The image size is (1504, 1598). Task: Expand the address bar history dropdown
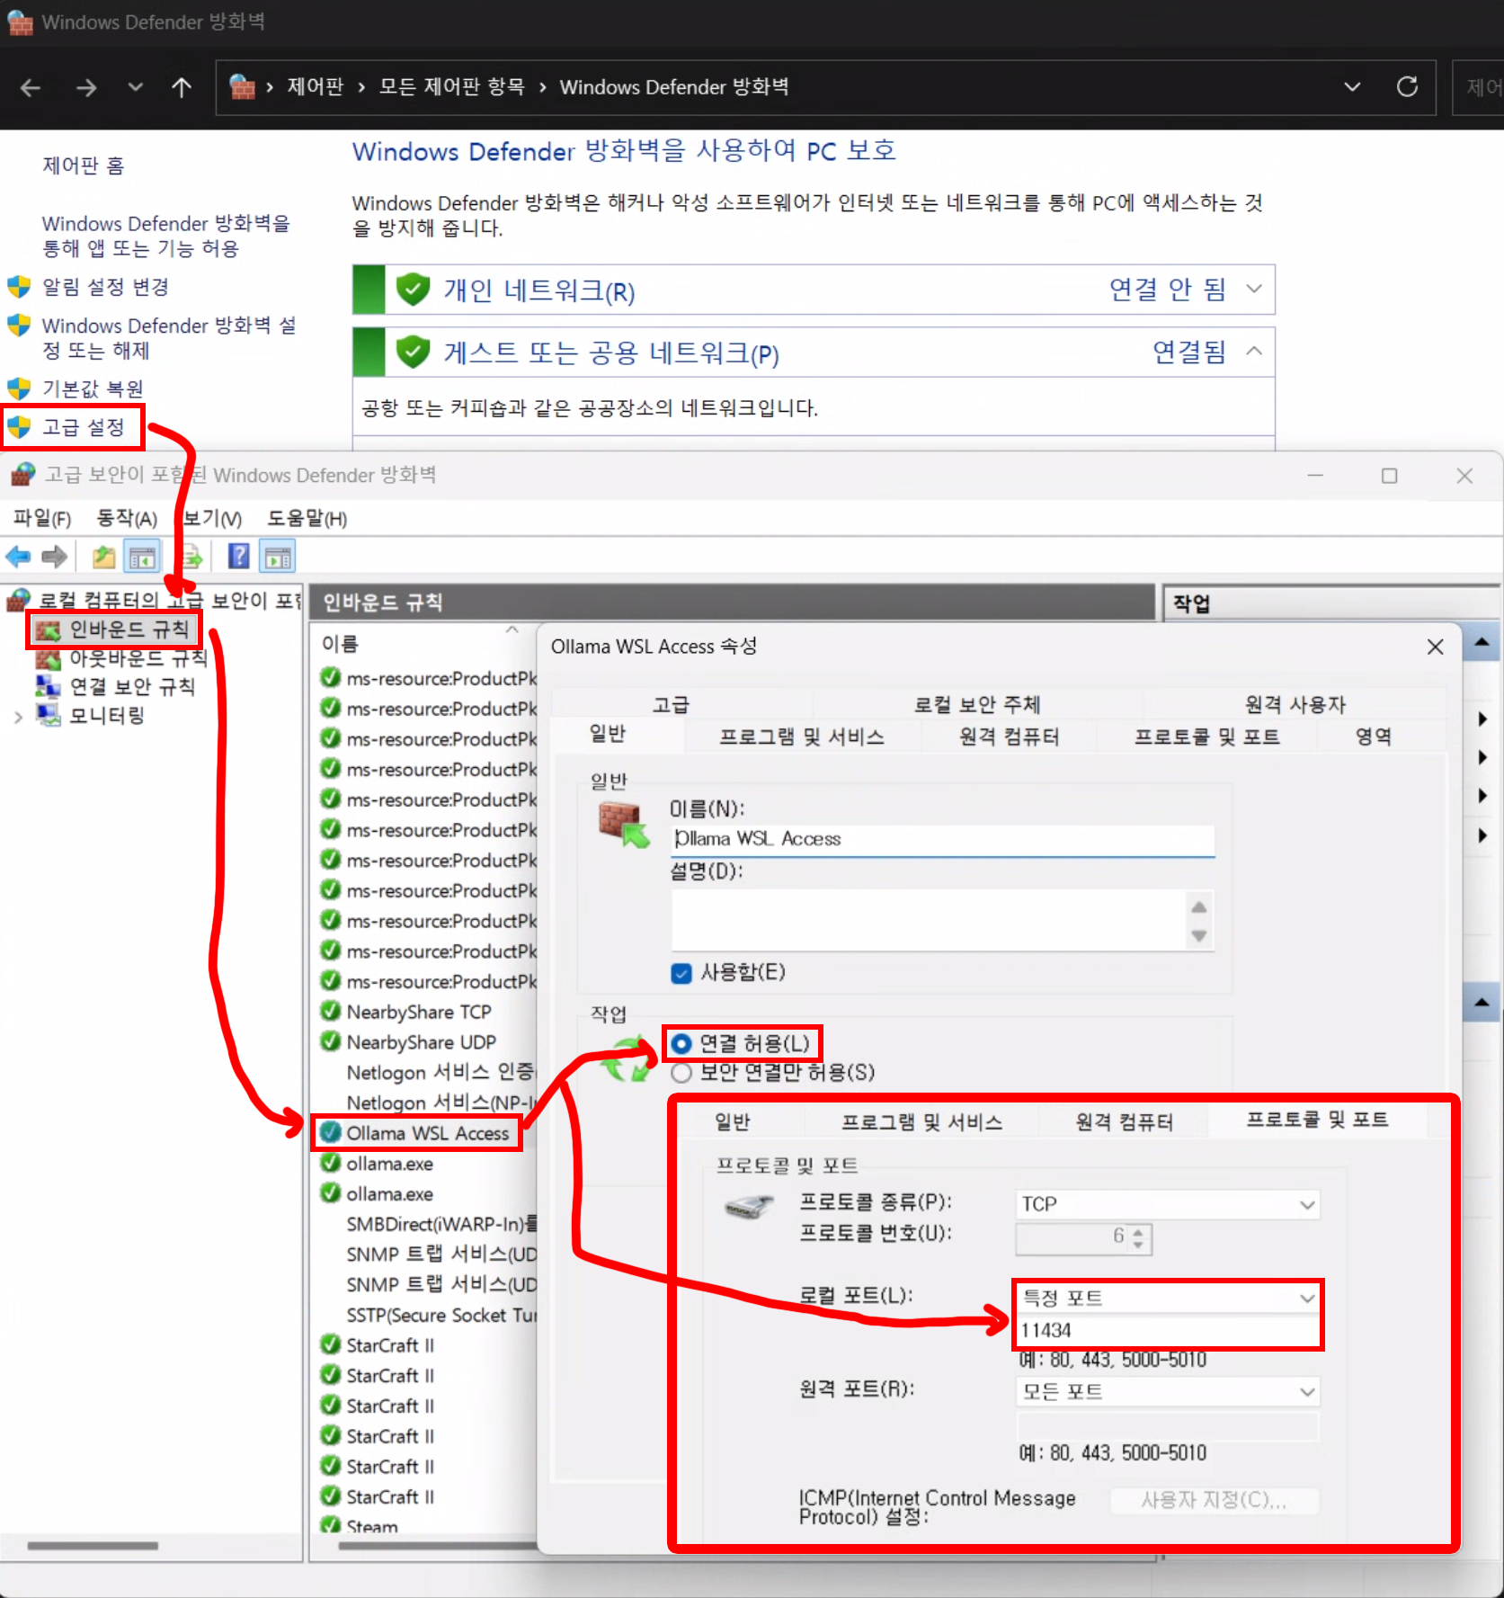(1351, 87)
